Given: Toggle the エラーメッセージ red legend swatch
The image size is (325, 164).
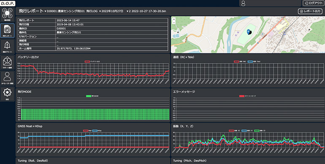Looking at the screenshot, I should [242, 96].
